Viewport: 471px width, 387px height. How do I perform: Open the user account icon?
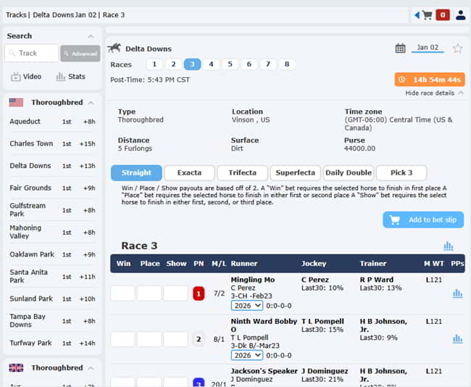pos(460,14)
